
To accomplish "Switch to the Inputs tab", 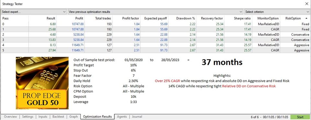I will (x=43, y=117).
